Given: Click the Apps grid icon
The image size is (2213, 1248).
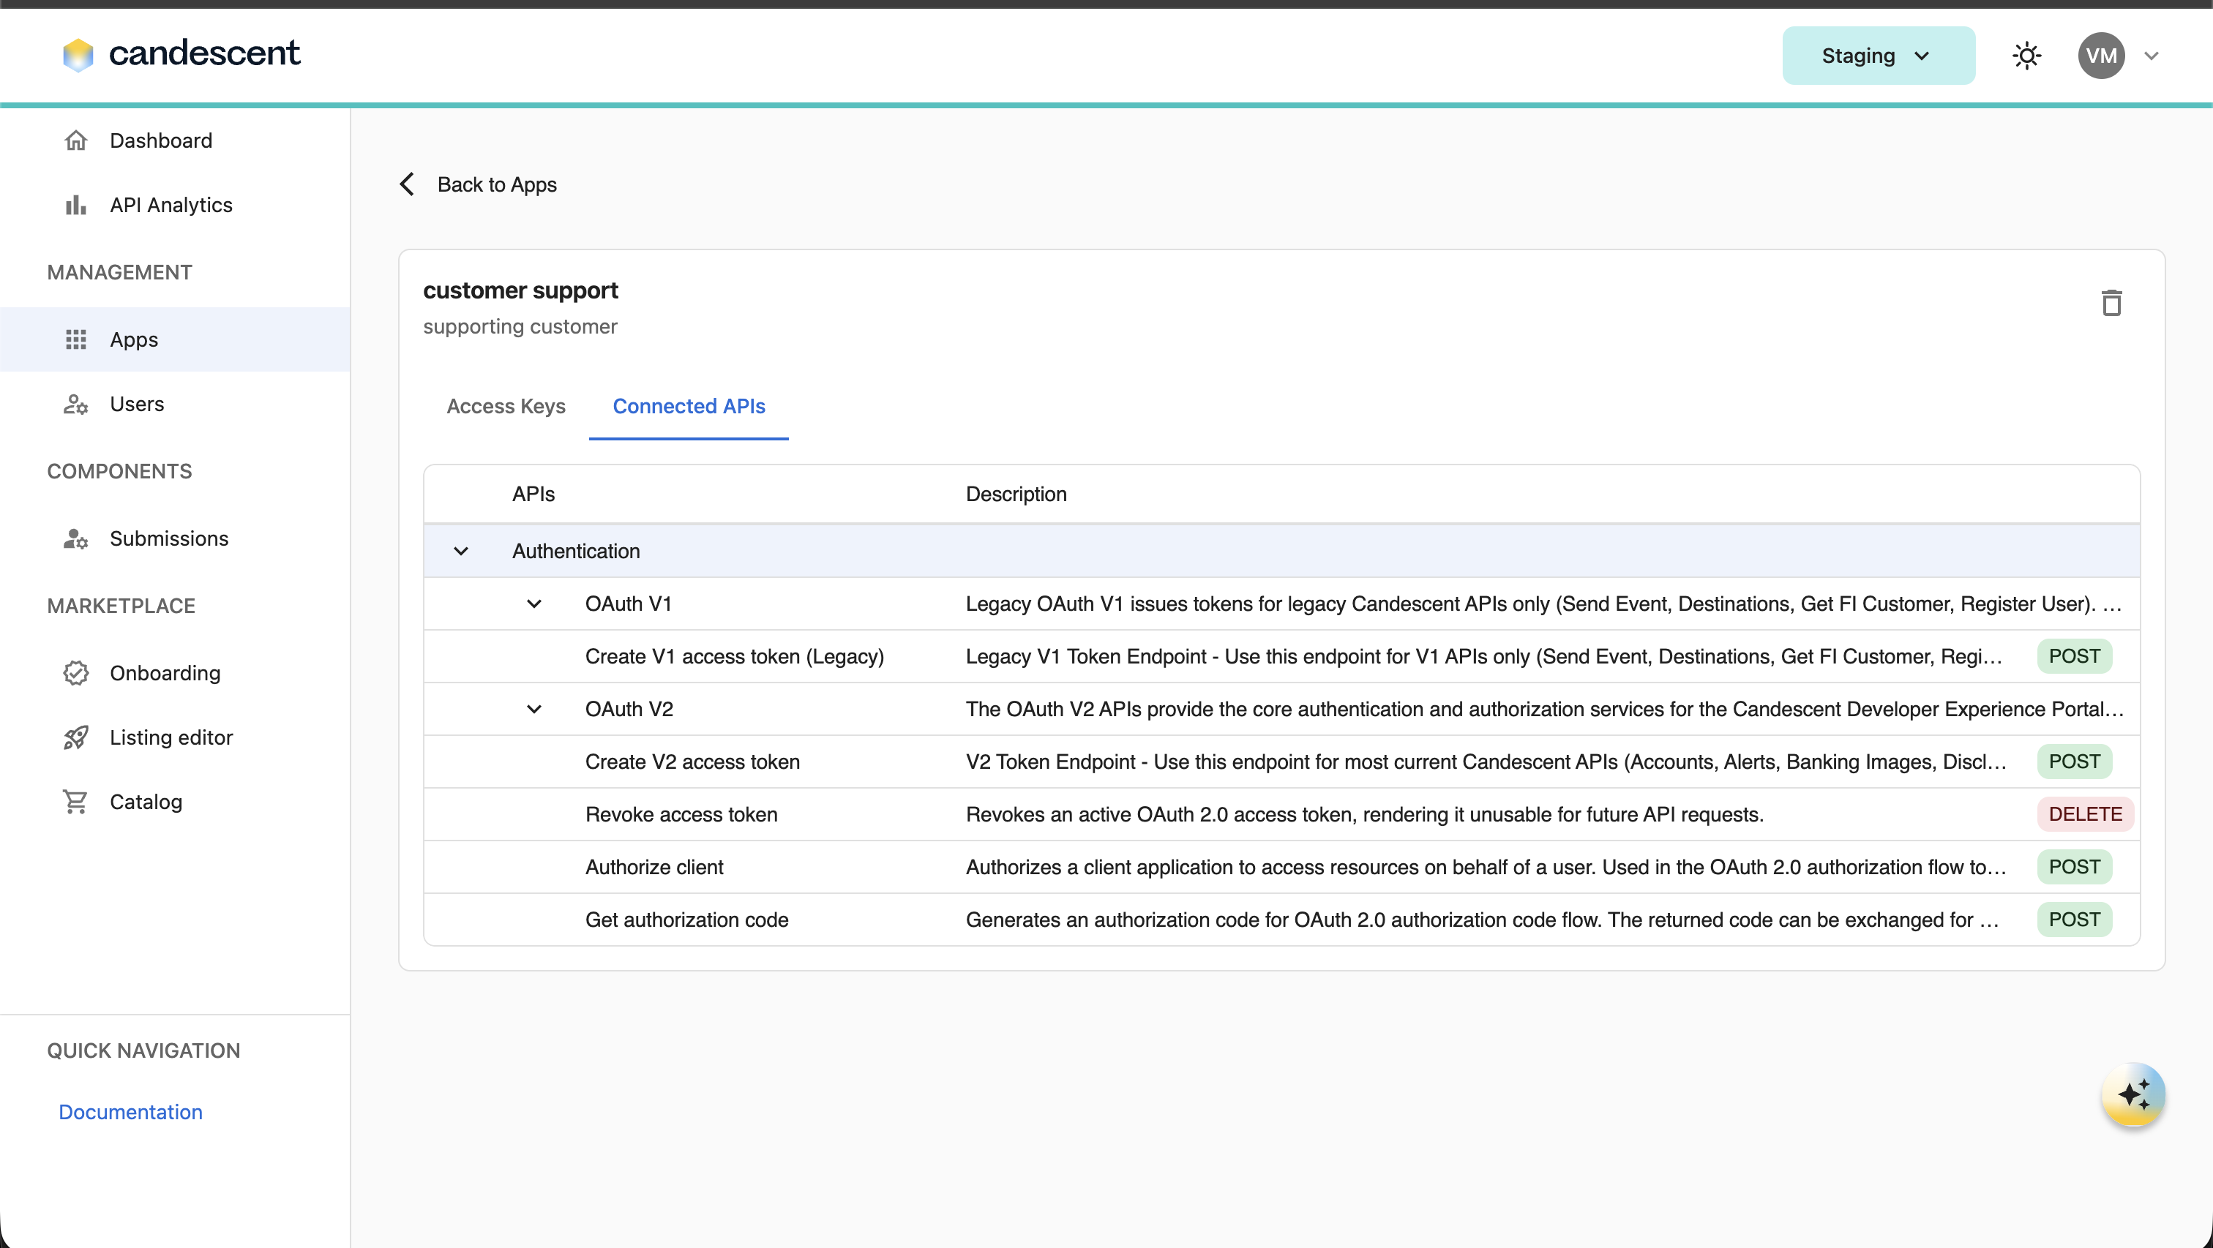Looking at the screenshot, I should click(x=75, y=339).
